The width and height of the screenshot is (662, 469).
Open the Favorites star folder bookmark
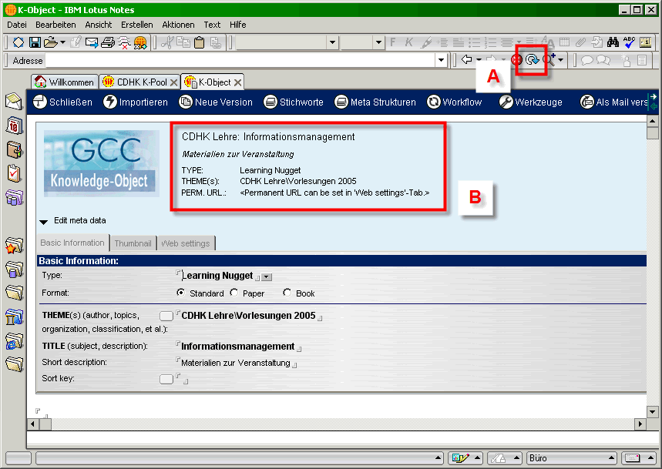(14, 246)
